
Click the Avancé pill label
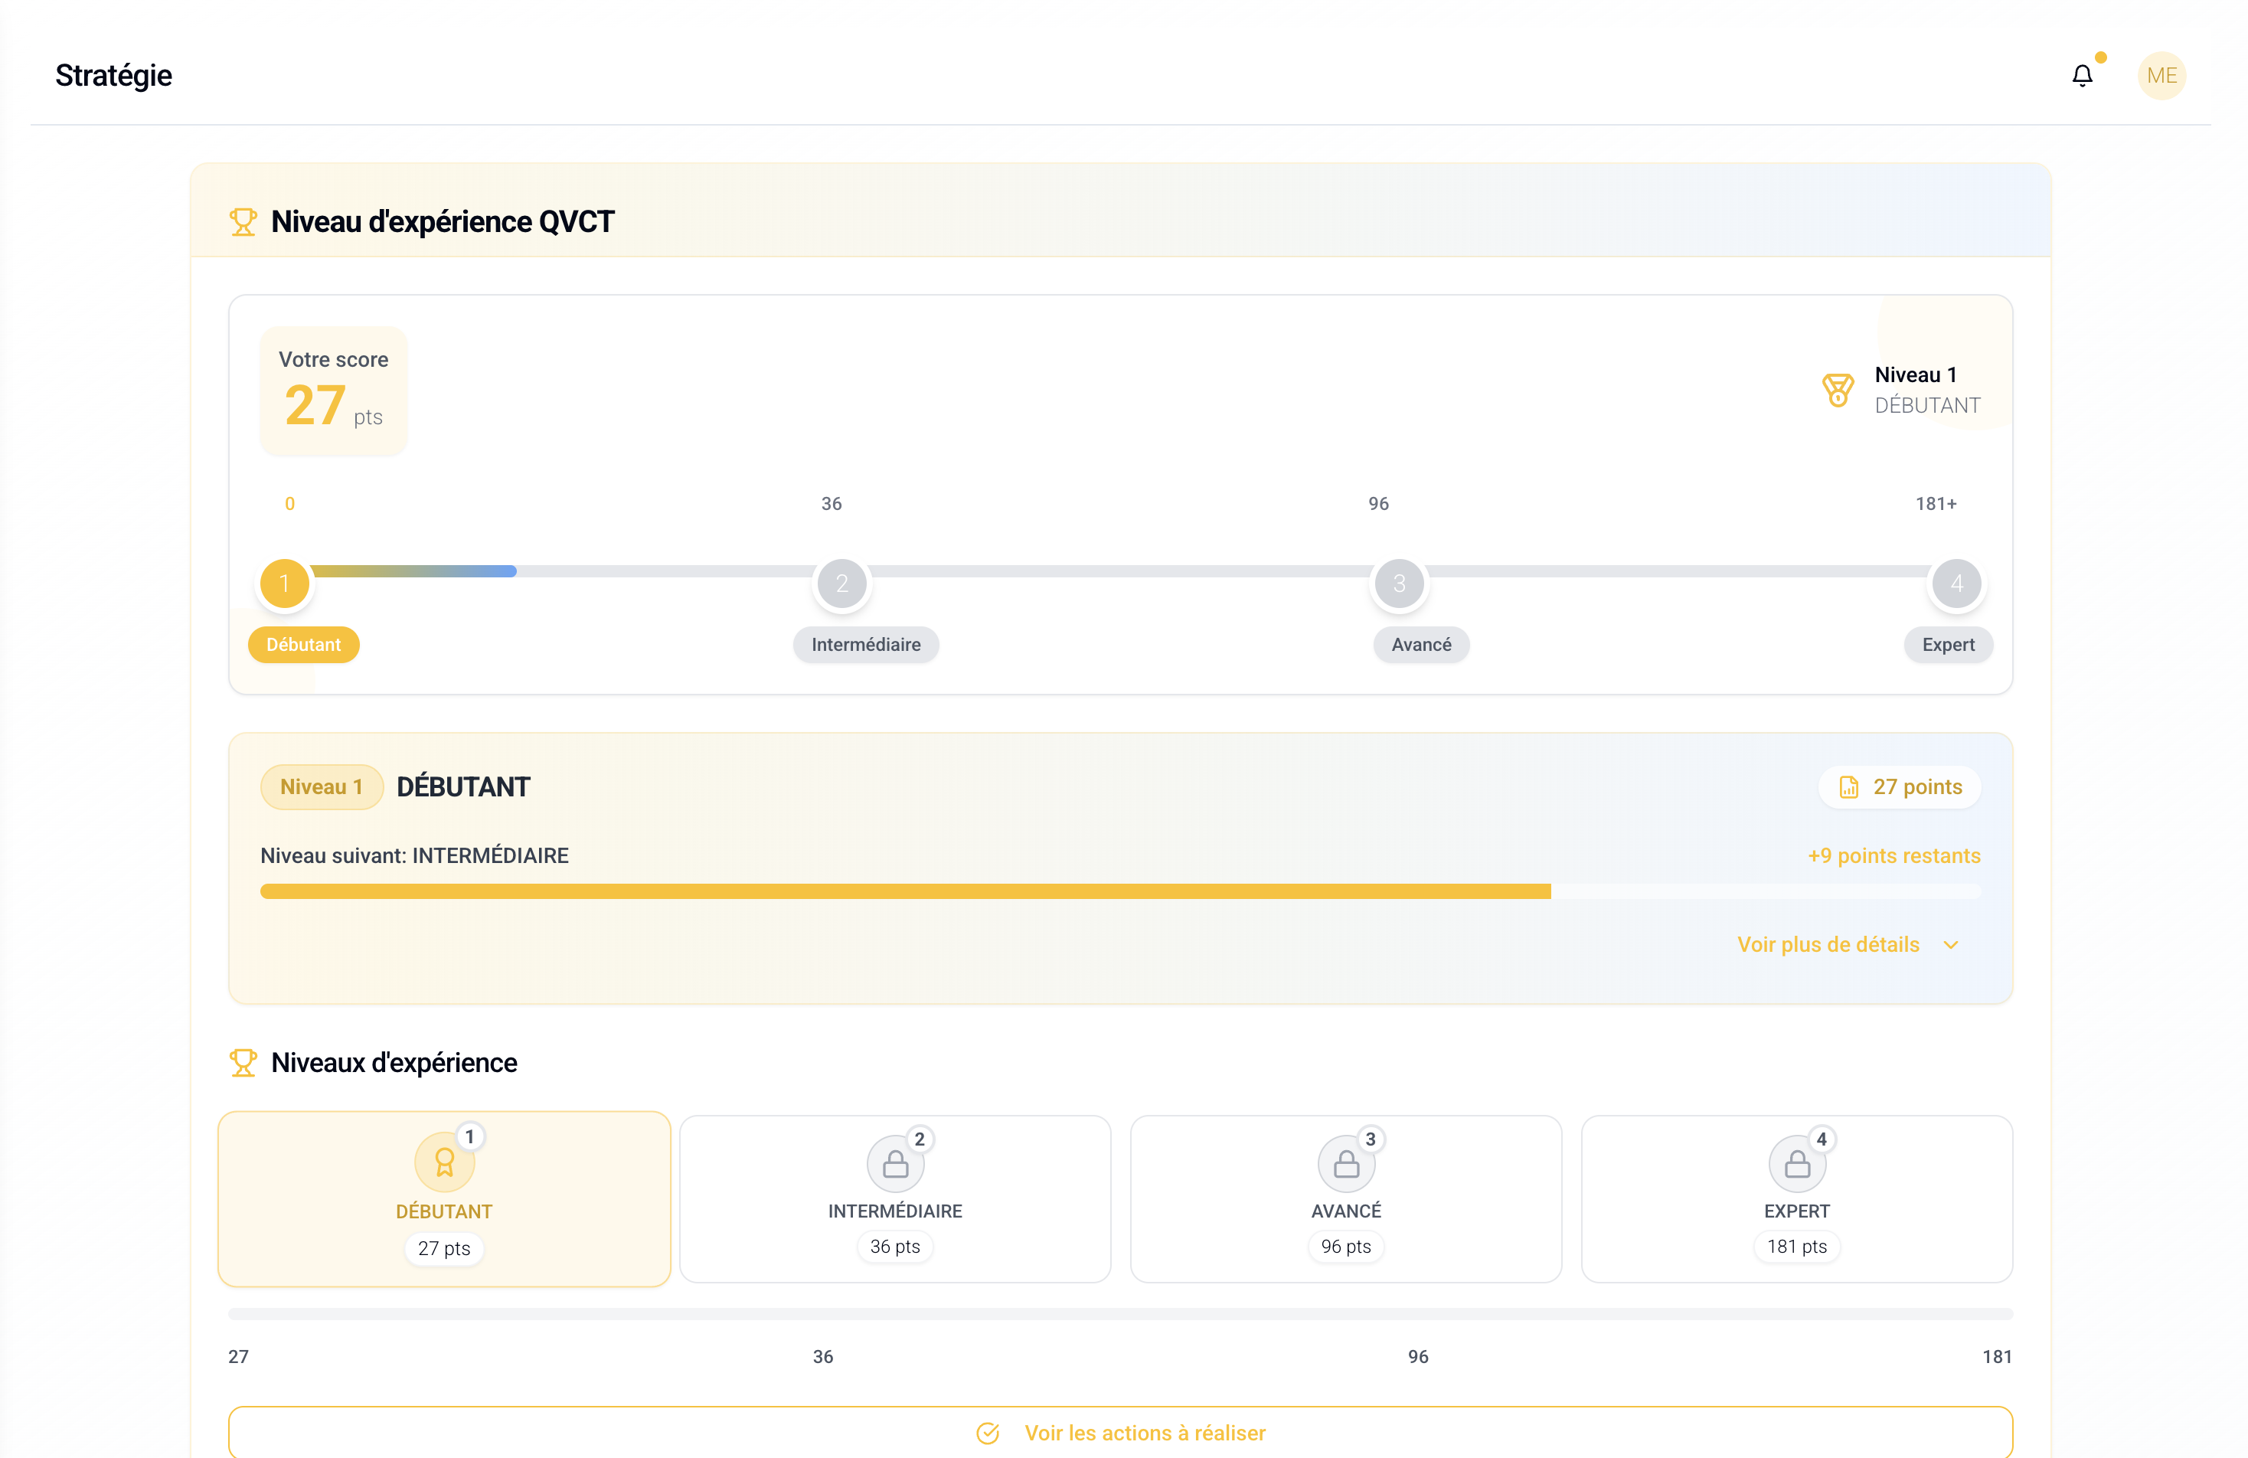(x=1420, y=645)
